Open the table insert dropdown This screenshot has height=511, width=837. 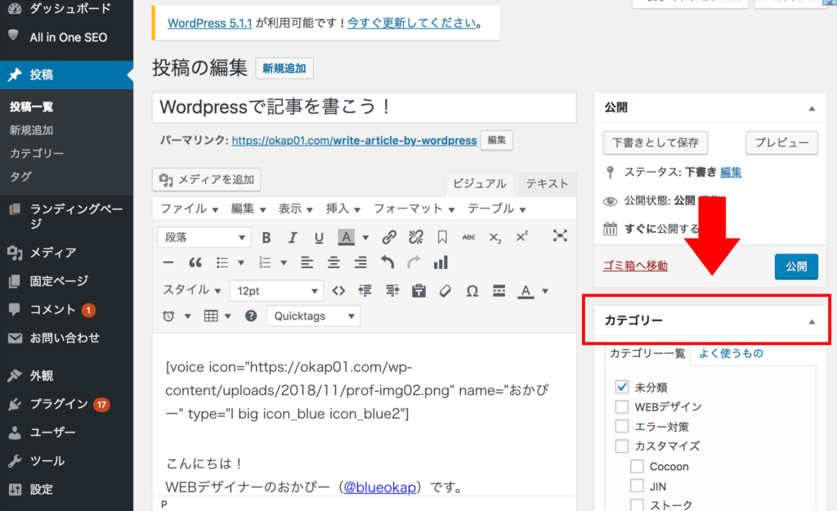217,316
